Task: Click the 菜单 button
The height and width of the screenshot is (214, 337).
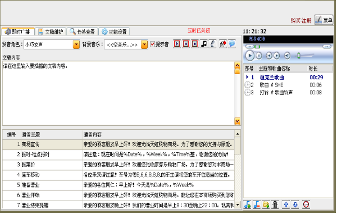Action: coord(324,20)
